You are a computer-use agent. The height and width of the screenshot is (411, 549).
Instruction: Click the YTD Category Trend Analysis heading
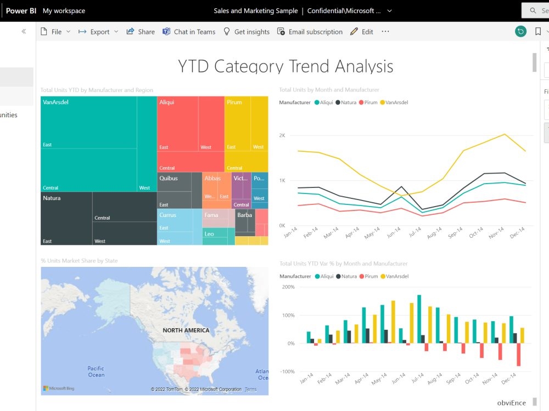pos(285,66)
